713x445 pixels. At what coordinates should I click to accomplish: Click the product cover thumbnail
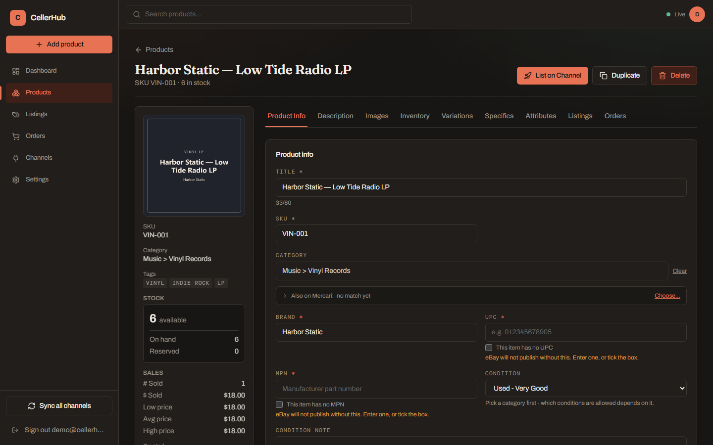pos(194,166)
